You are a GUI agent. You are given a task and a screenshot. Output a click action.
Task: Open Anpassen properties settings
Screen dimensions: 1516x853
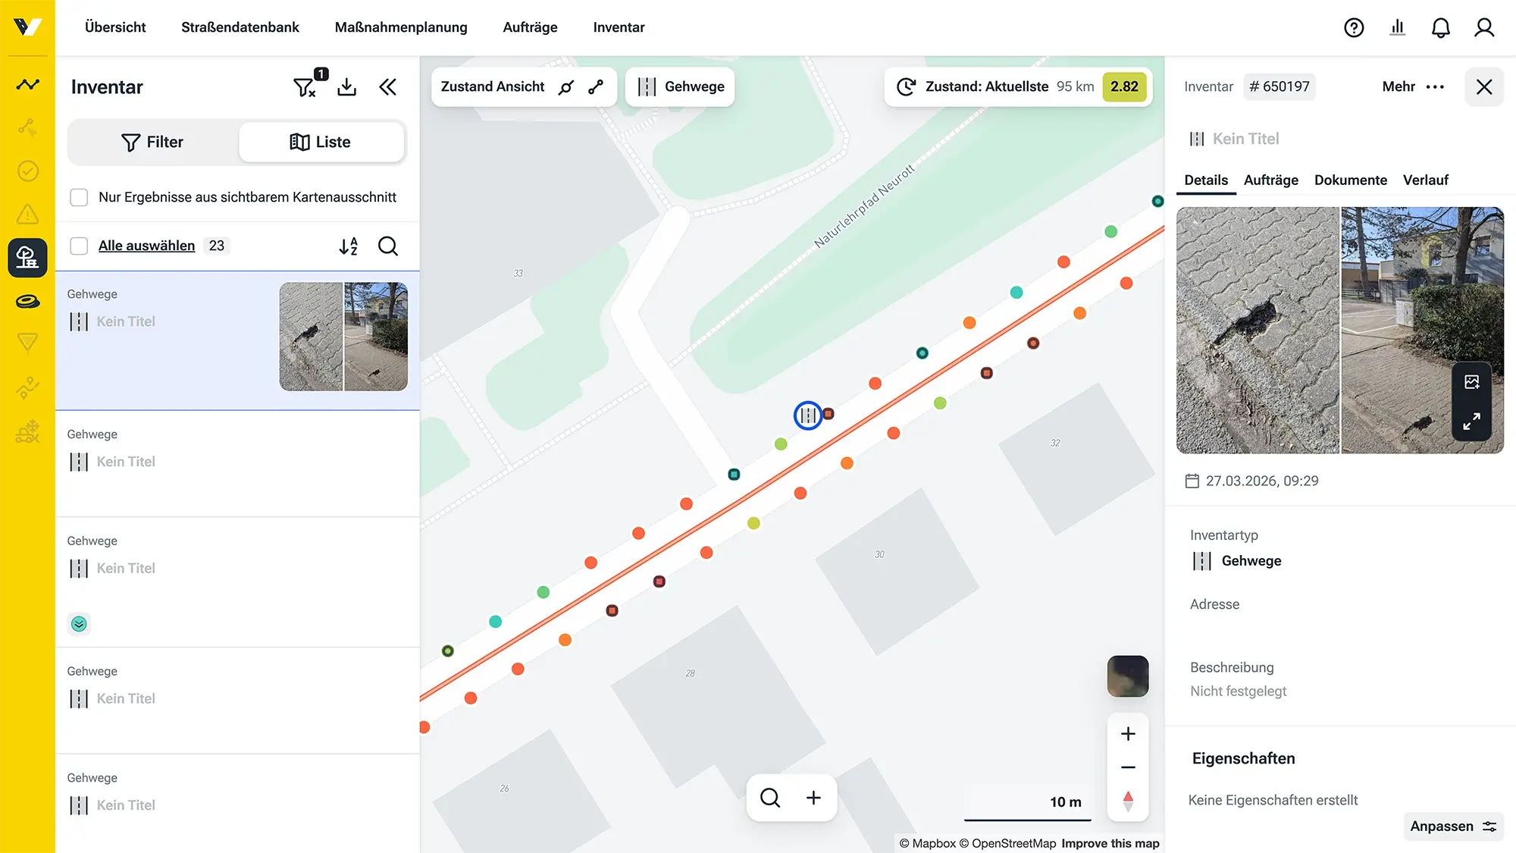coord(1453,826)
